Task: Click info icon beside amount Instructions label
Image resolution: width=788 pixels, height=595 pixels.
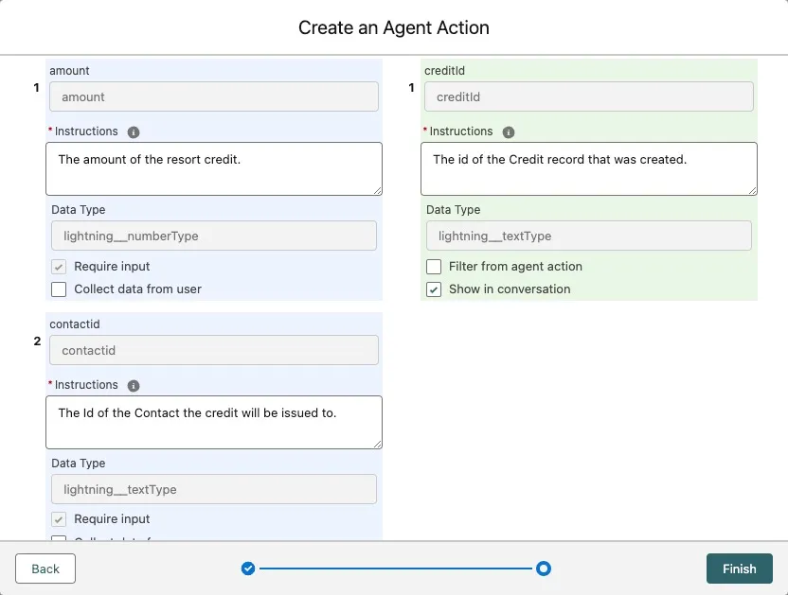Action: tap(134, 131)
